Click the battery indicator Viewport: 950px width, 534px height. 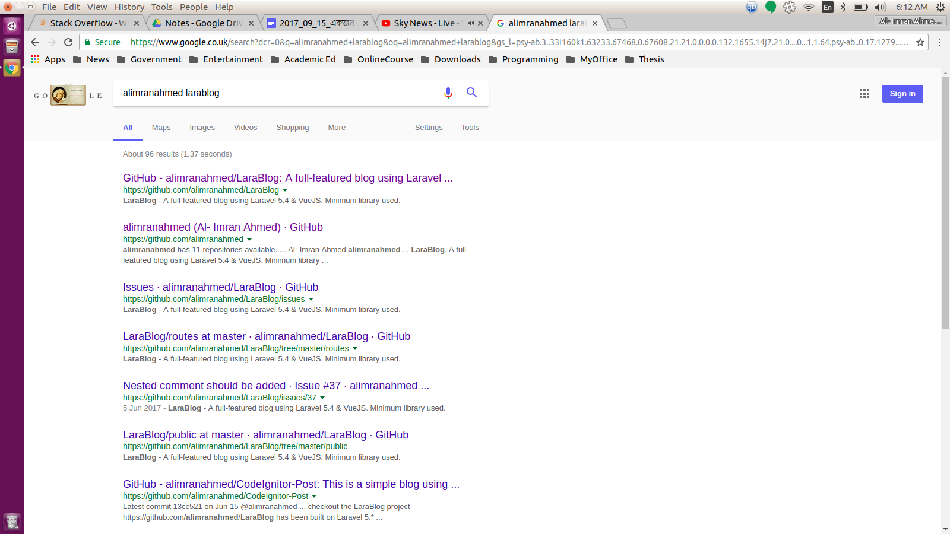[861, 7]
